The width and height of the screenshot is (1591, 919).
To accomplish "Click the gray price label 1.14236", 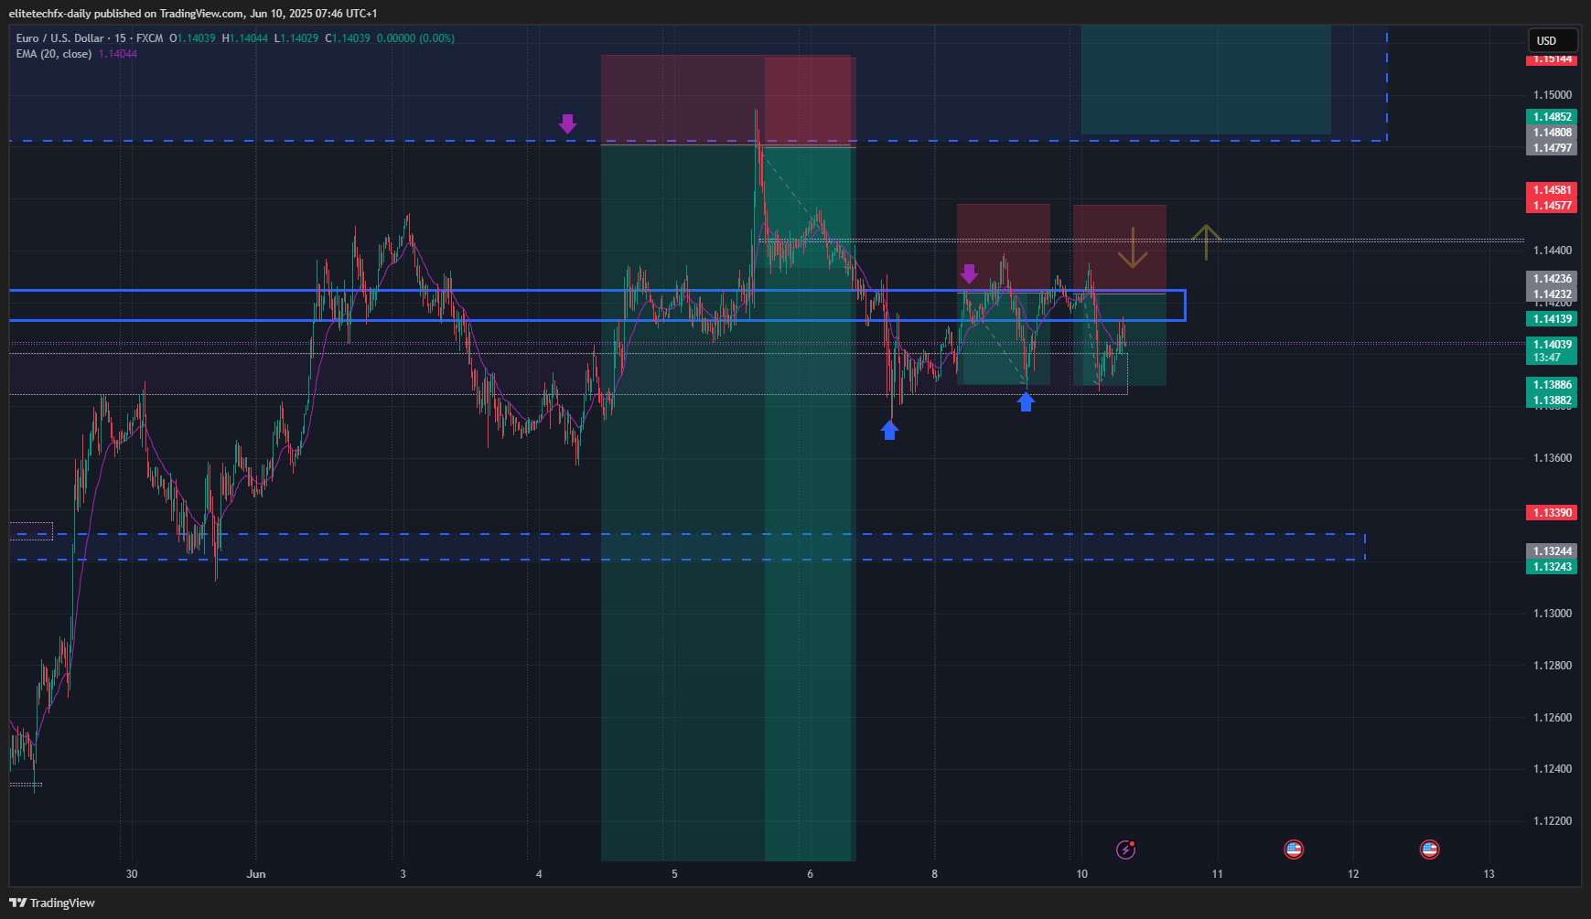I will pos(1552,279).
